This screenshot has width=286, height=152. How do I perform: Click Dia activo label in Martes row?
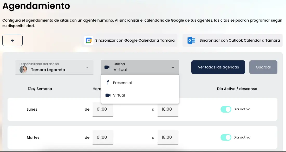coord(242,137)
